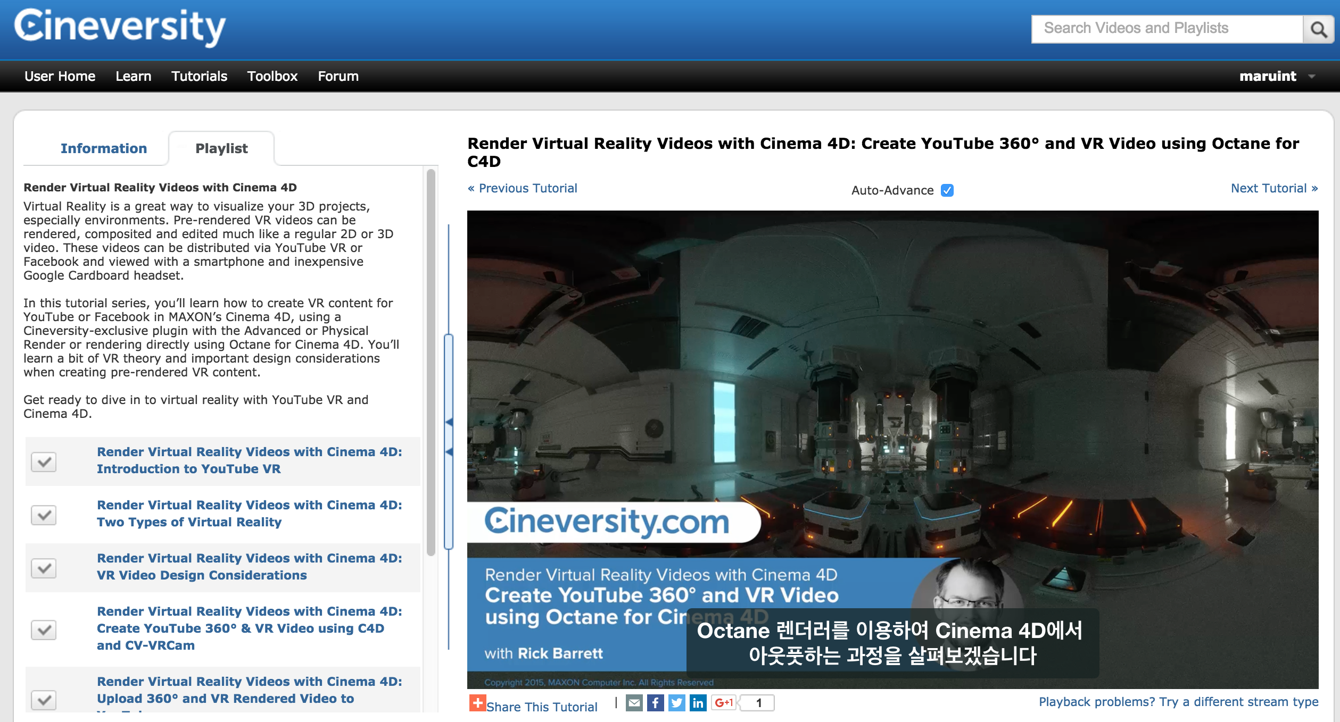1340x722 pixels.
Task: Click the Search Videos and Playlists field
Action: [1167, 29]
